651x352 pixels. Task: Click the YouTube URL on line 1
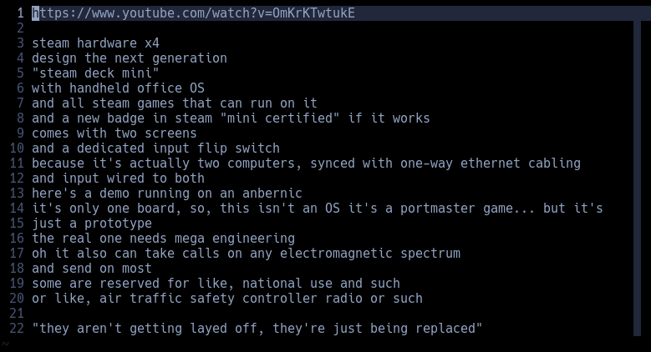click(x=192, y=13)
